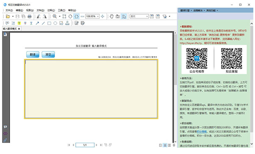Select the underline text tool
This screenshot has height=154, width=255.
31,23
